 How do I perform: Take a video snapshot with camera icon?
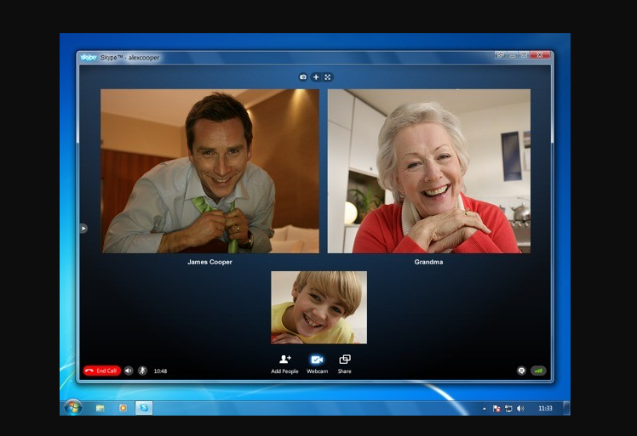(x=303, y=77)
